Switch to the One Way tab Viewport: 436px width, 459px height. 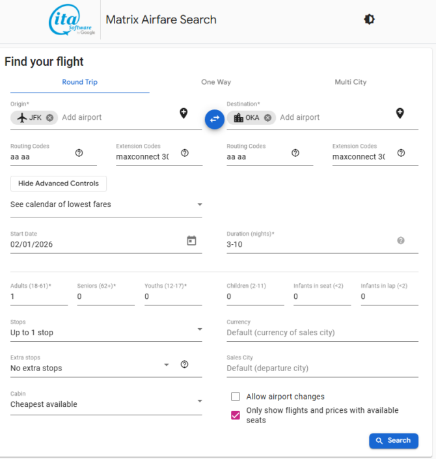tap(216, 82)
